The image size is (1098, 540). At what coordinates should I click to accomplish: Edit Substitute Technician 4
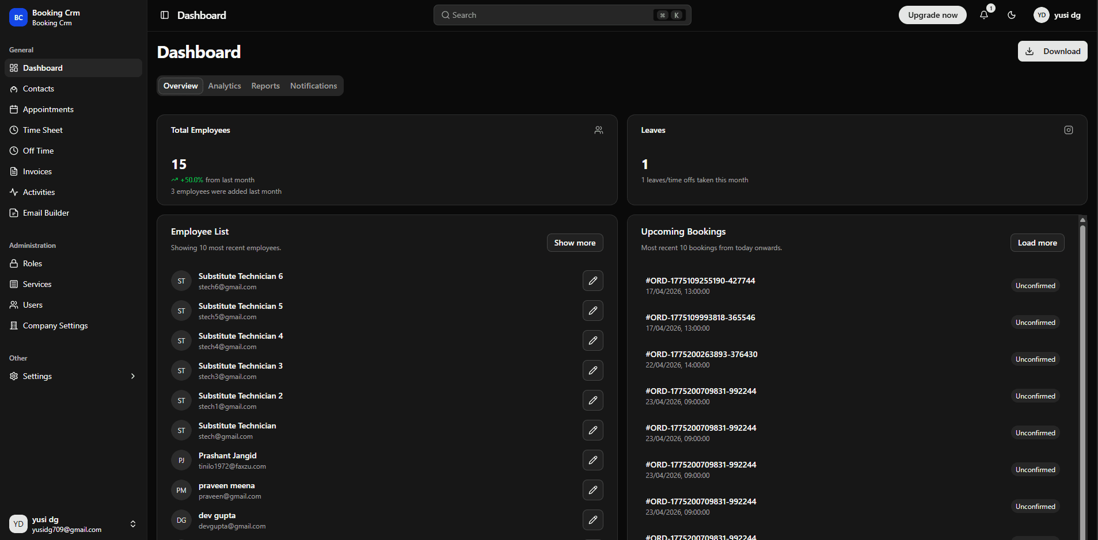coord(593,340)
